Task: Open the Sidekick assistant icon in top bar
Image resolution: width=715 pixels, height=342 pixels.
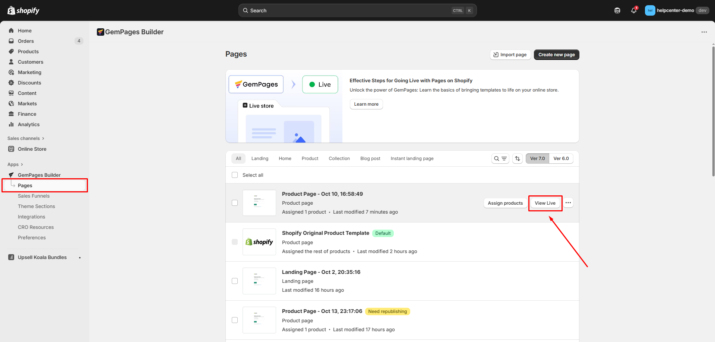Action: click(x=617, y=10)
